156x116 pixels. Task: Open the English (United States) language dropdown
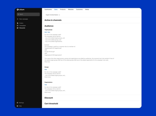coord(53,15)
